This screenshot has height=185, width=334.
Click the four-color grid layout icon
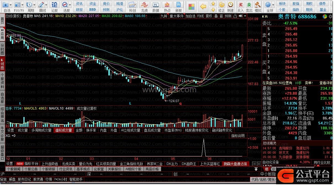(191, 6)
